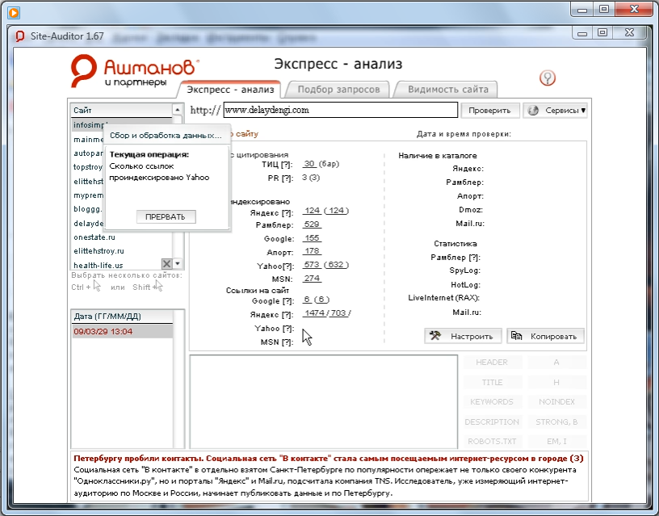Open the MSN indexed value 274
Image resolution: width=659 pixels, height=516 pixels.
[x=312, y=278]
